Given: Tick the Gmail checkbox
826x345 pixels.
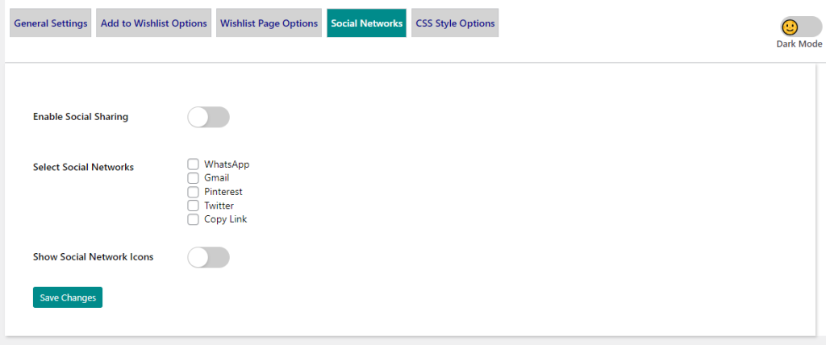Looking at the screenshot, I should pos(193,178).
